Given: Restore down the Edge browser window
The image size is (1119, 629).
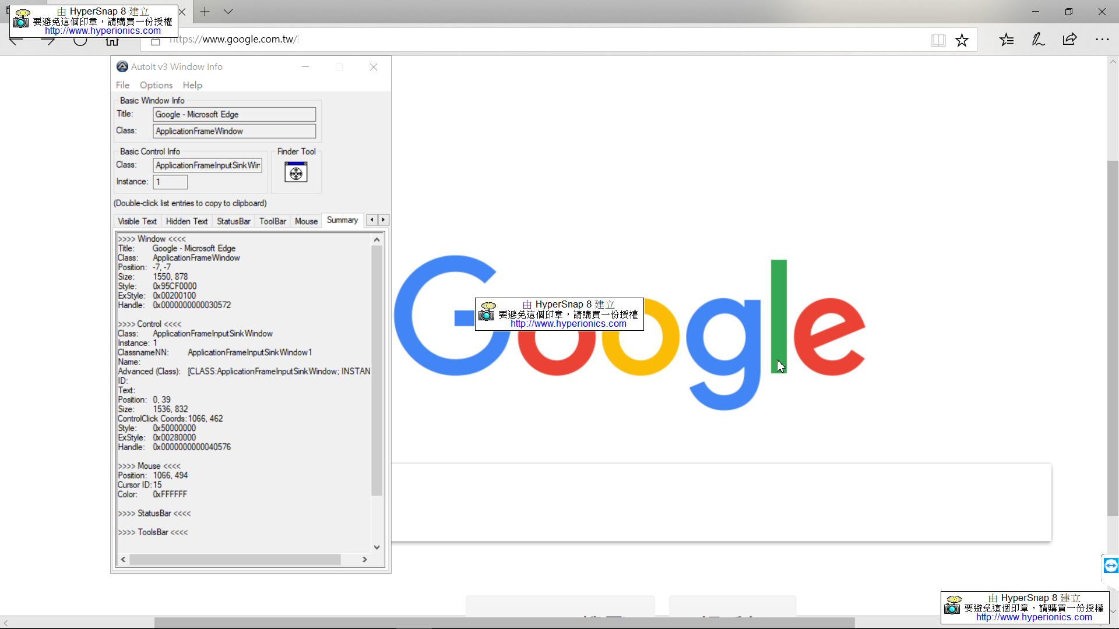Looking at the screenshot, I should pyautogui.click(x=1068, y=12).
